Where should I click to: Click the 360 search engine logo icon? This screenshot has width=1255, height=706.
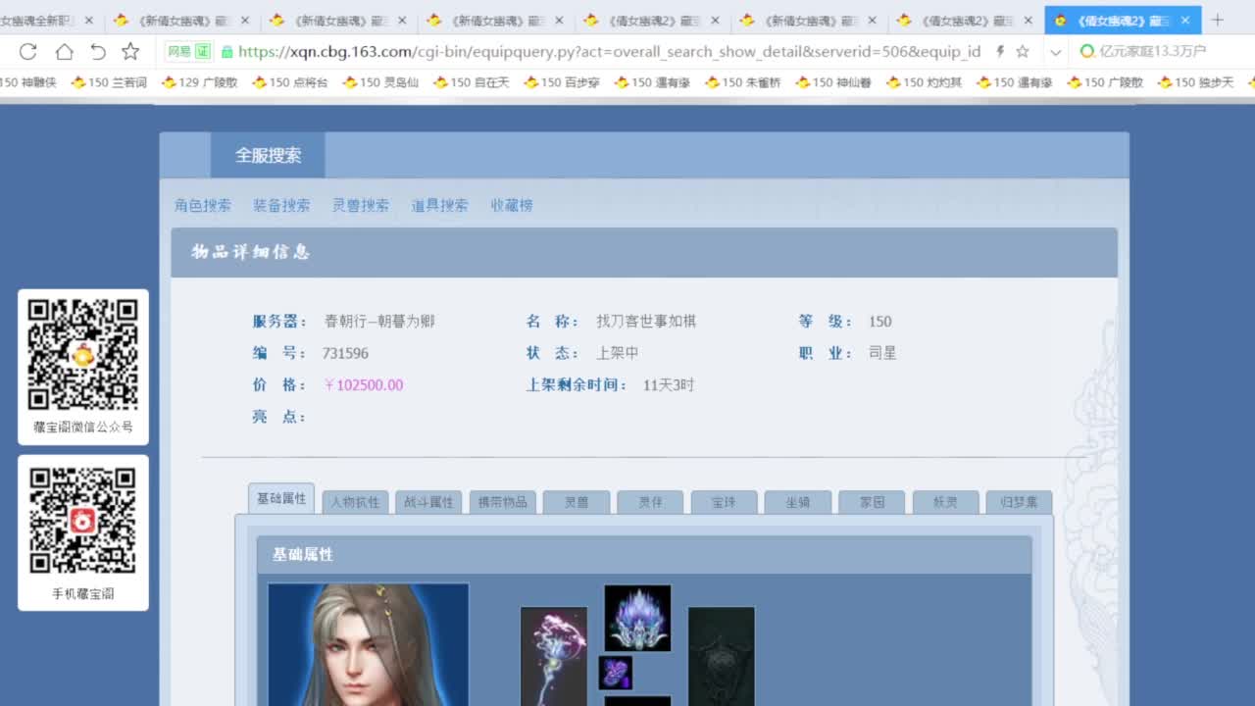tap(1086, 52)
